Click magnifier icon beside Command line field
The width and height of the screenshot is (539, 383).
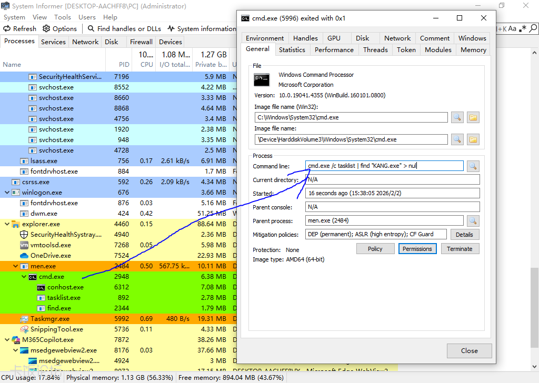(473, 166)
